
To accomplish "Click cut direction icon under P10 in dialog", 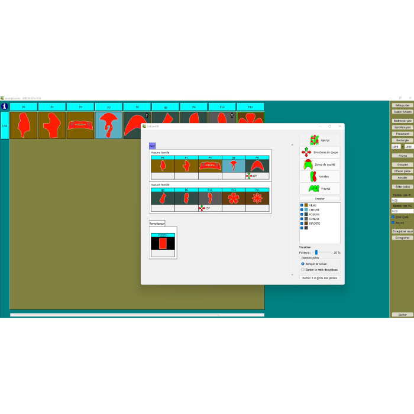I will (x=202, y=208).
